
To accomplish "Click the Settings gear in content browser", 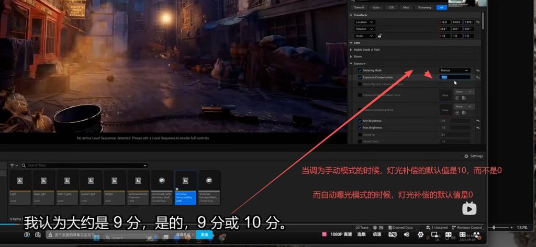I will (473, 156).
